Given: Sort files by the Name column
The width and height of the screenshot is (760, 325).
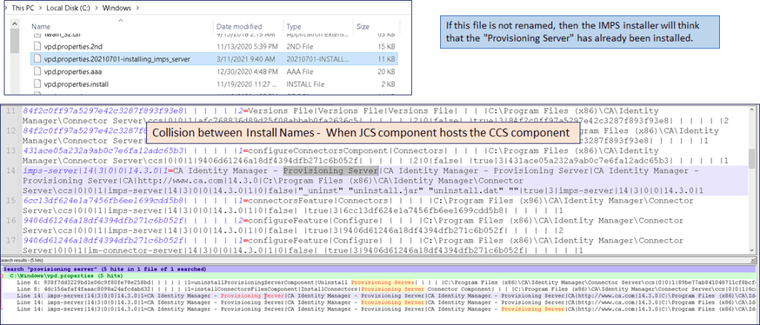Looking at the screenshot, I should (40, 27).
